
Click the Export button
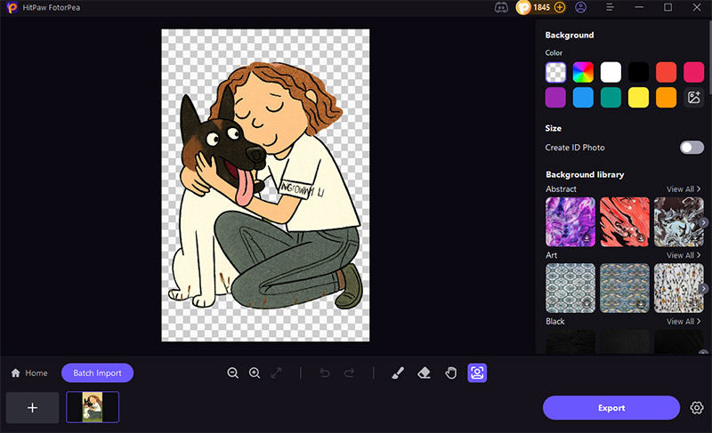(611, 408)
